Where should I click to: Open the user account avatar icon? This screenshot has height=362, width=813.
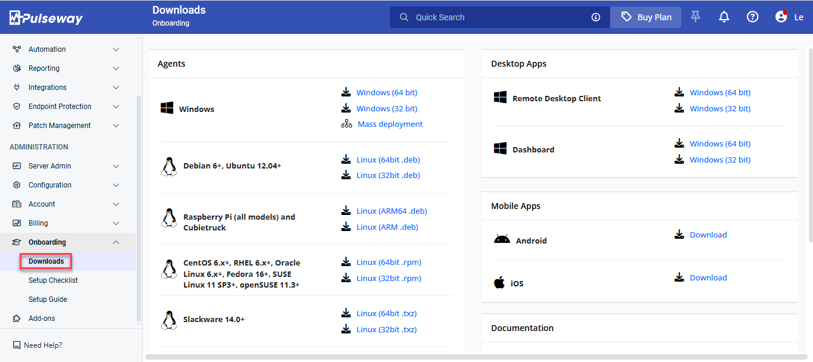click(781, 17)
